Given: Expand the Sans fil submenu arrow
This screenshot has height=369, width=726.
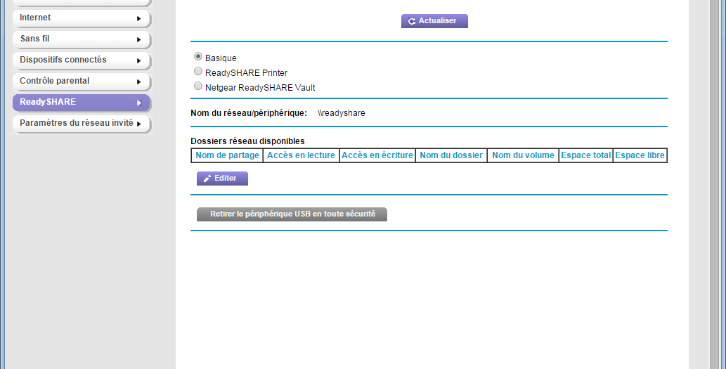Looking at the screenshot, I should pos(139,39).
